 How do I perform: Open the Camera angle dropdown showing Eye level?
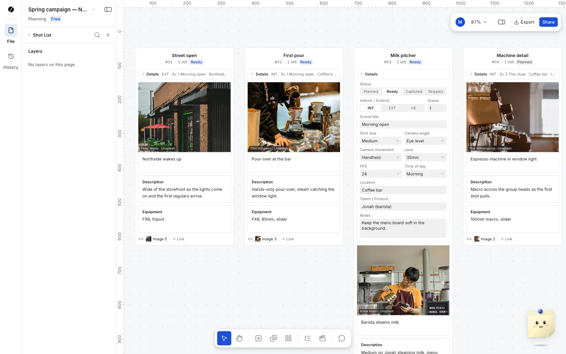[425, 141]
